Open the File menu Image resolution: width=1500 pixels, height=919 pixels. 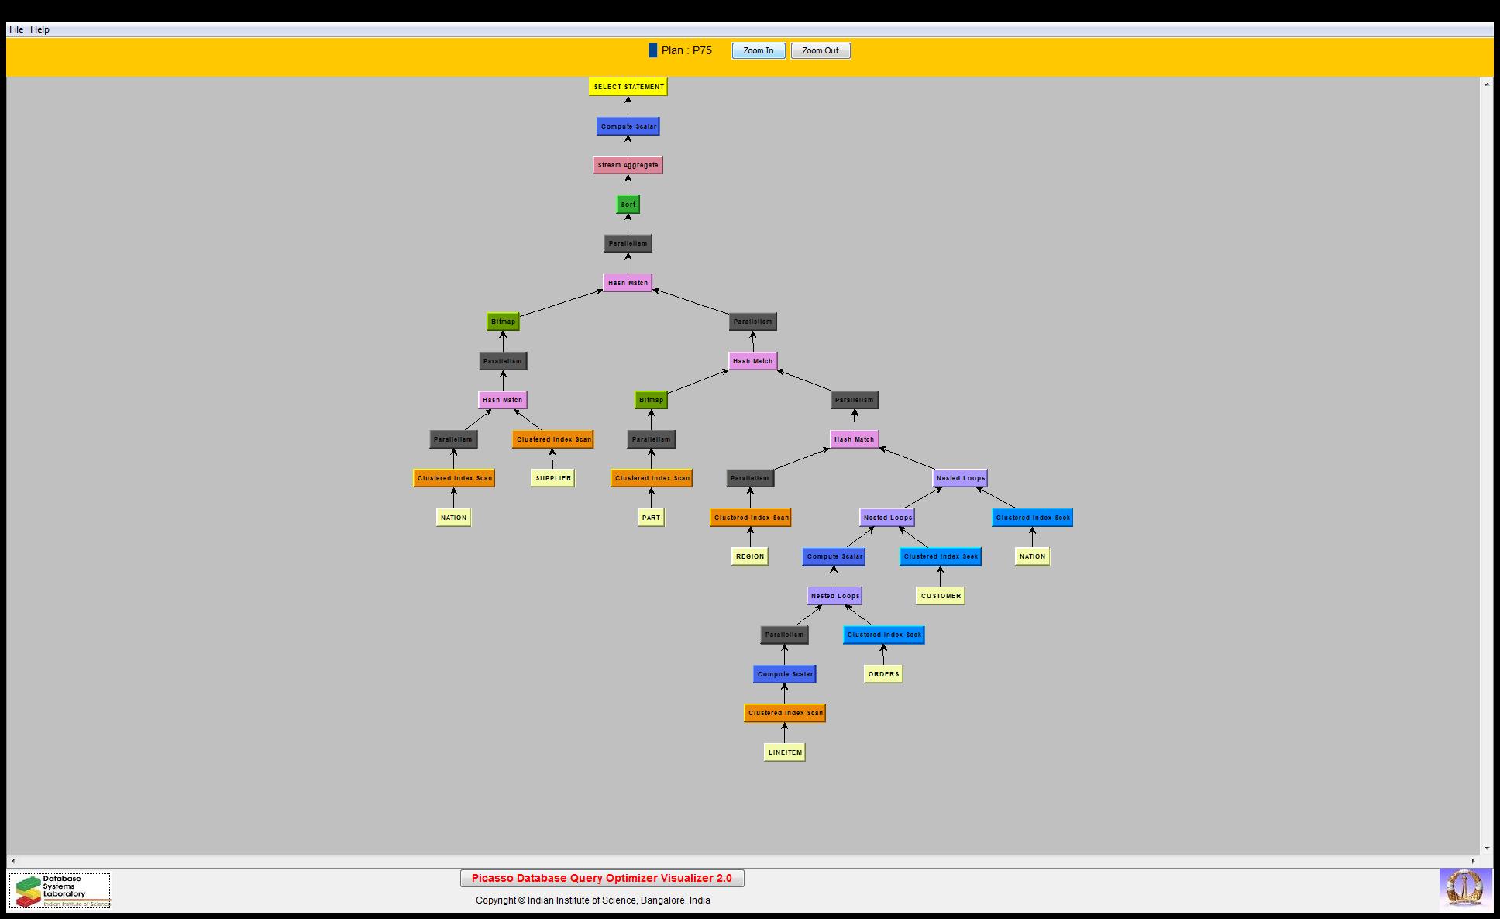[x=15, y=29]
